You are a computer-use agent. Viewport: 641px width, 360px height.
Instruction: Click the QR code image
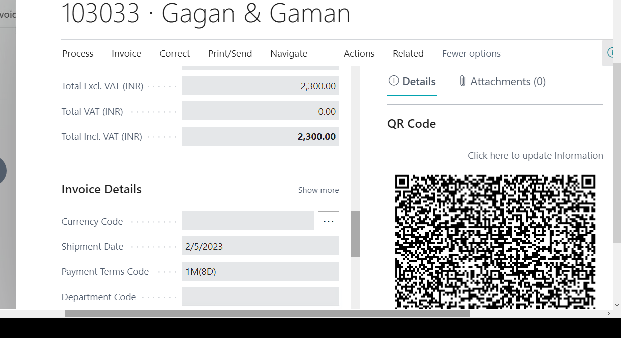point(495,242)
